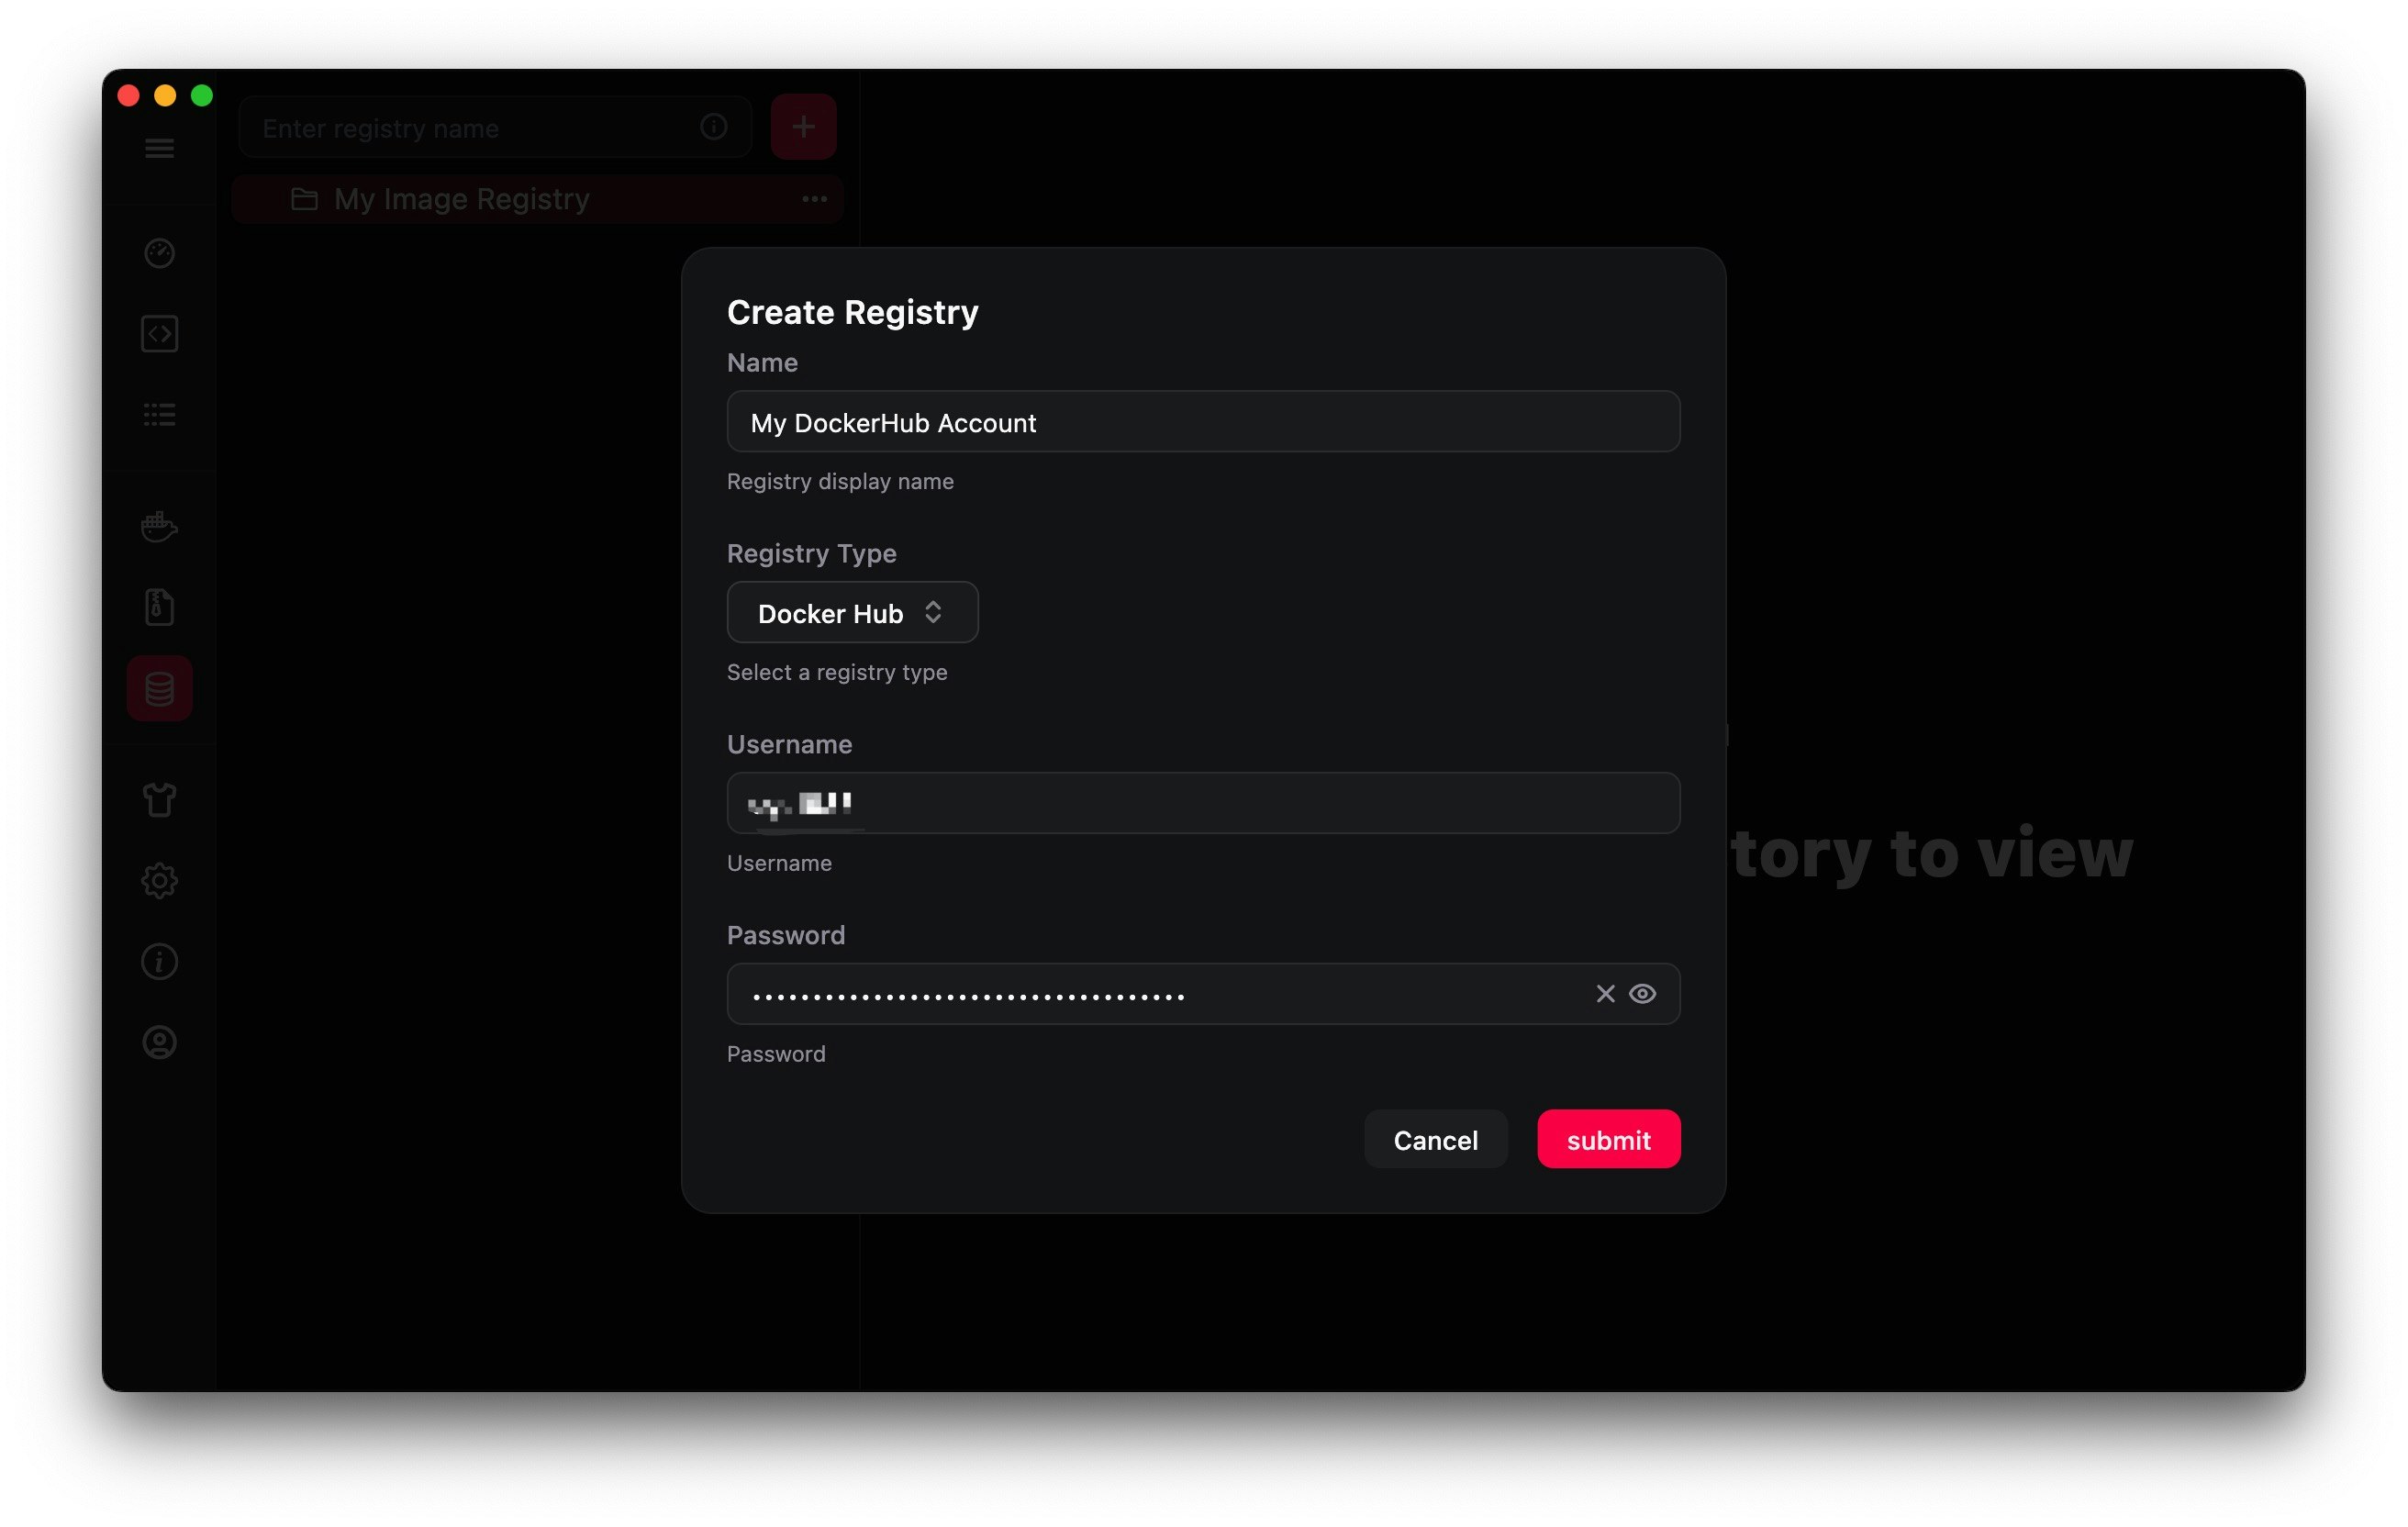The image size is (2408, 1527).
Task: Click the info icon in lower sidebar
Action: [159, 961]
